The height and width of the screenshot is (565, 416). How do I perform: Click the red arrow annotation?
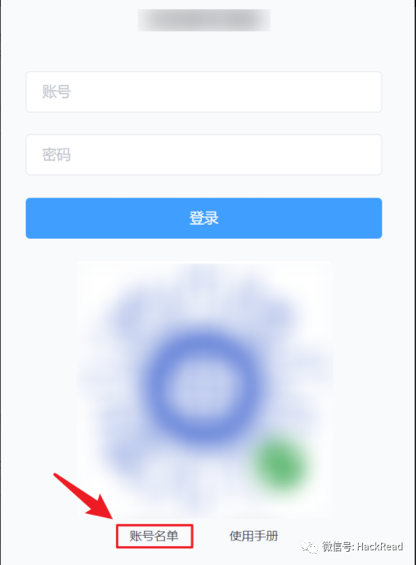tap(84, 496)
